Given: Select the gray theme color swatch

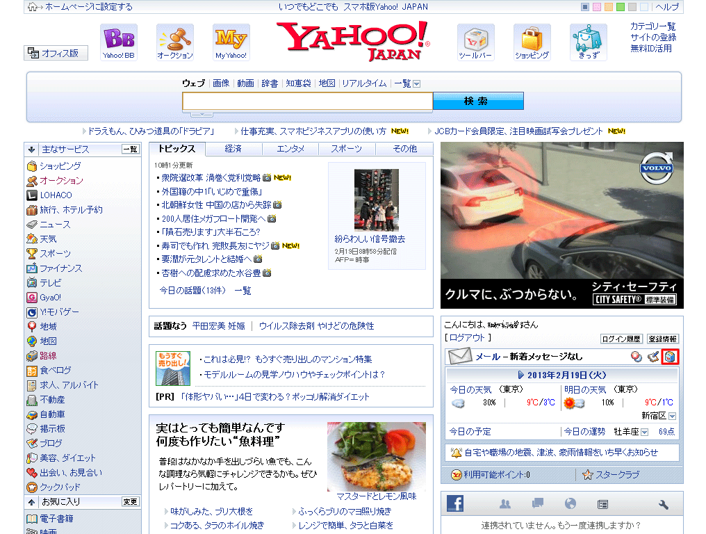Looking at the screenshot, I should [632, 7].
